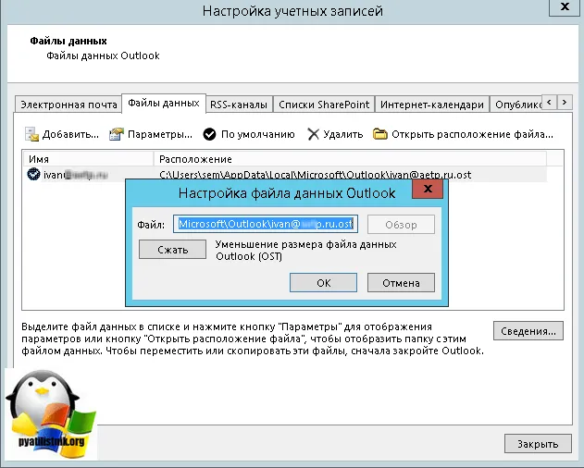Click Добавить... toolbar label
Viewport: 584px width, 468px height.
(70, 134)
